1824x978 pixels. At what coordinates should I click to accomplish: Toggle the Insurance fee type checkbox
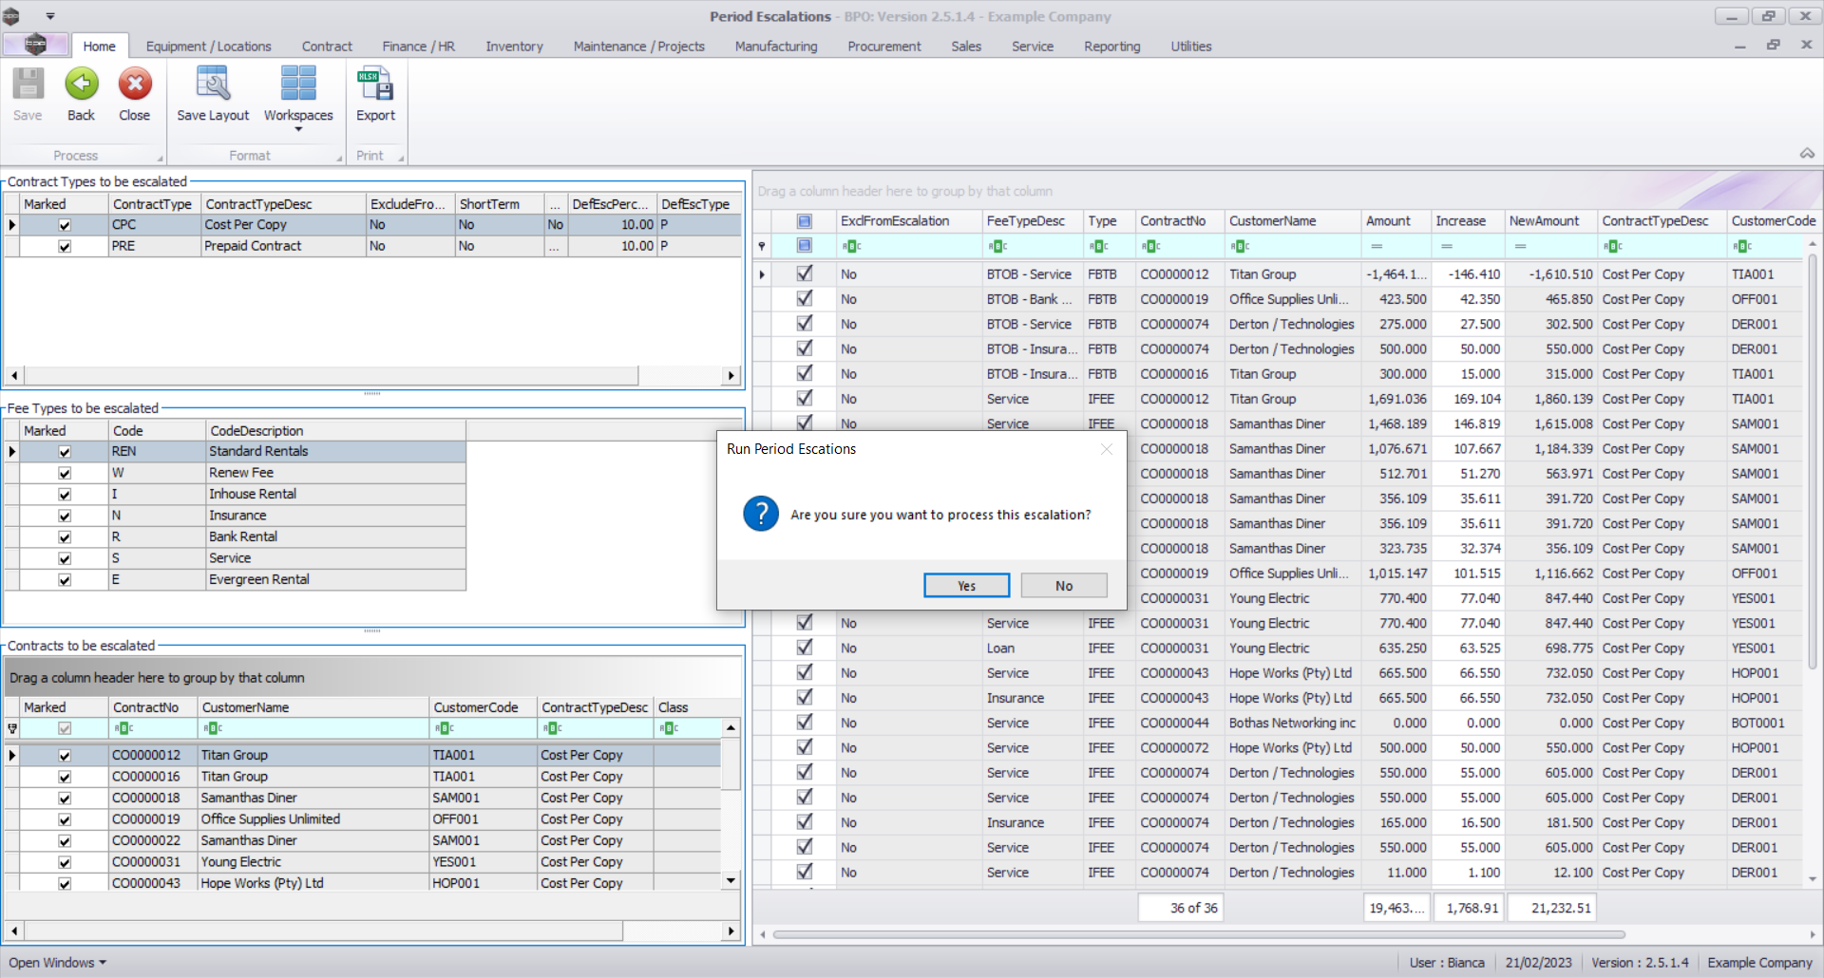(65, 516)
